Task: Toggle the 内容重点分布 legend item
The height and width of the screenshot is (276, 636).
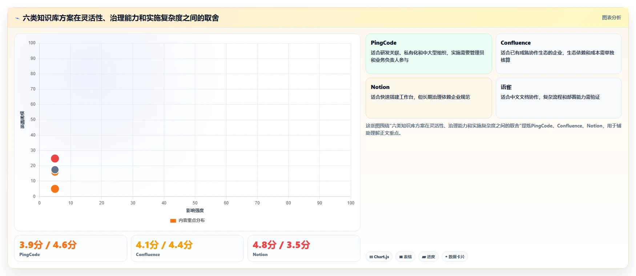Action: [x=188, y=220]
